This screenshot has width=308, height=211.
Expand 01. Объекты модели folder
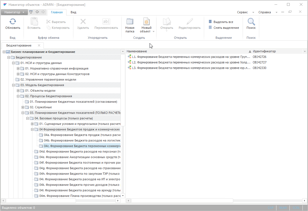coord(18,91)
